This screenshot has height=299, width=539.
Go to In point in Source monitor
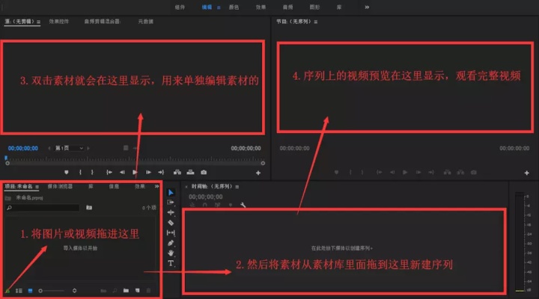[109, 173]
